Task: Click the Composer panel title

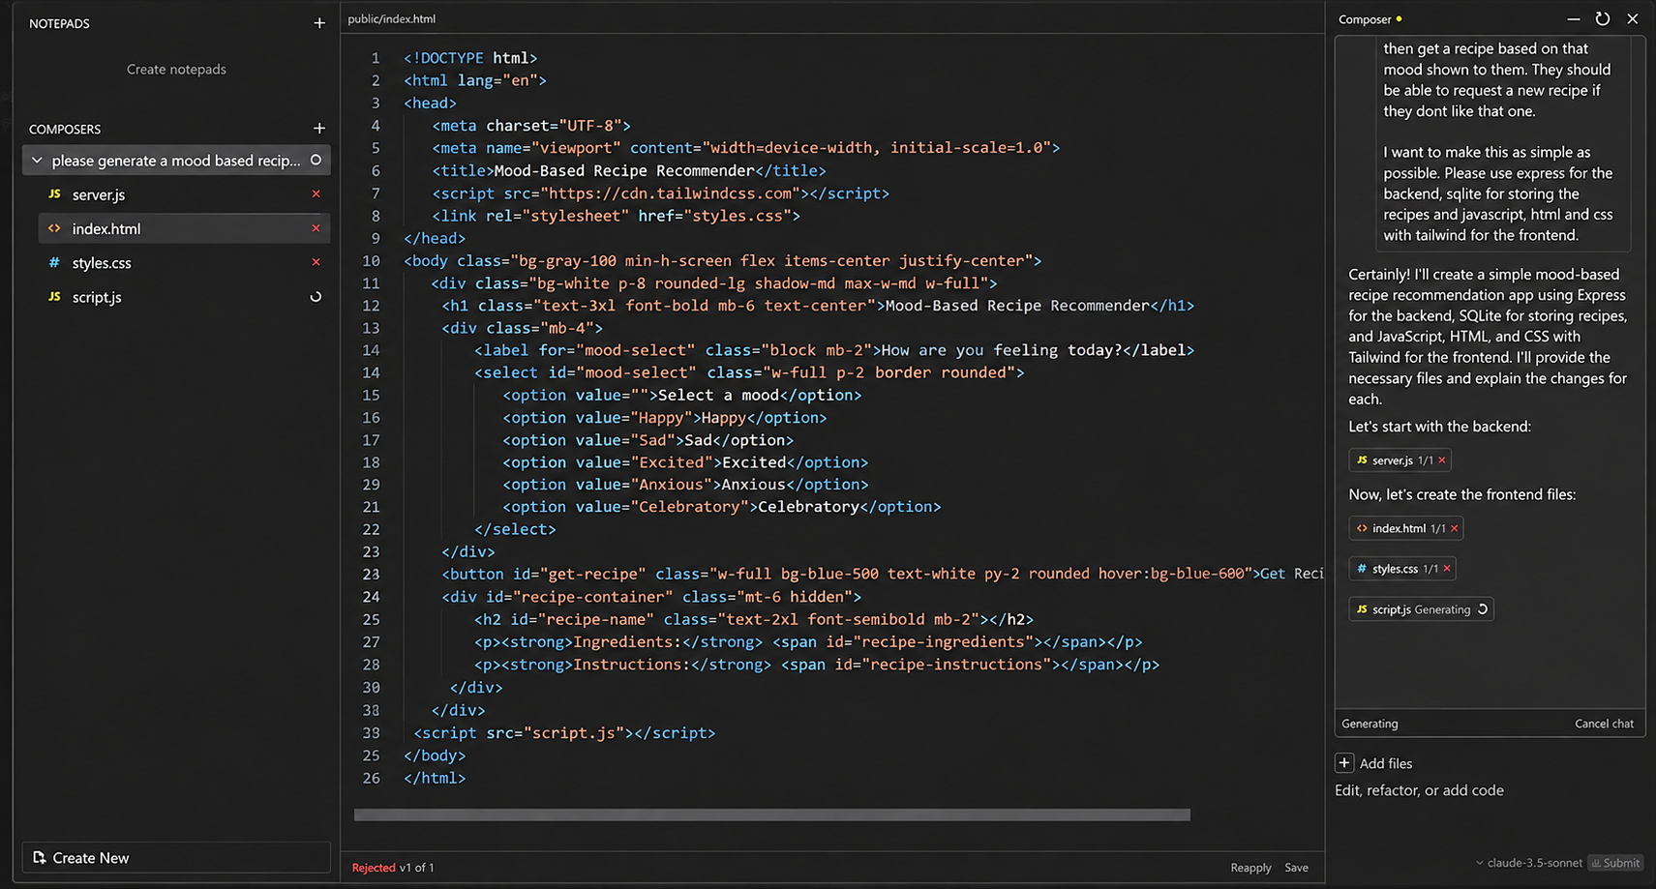Action: pyautogui.click(x=1365, y=19)
